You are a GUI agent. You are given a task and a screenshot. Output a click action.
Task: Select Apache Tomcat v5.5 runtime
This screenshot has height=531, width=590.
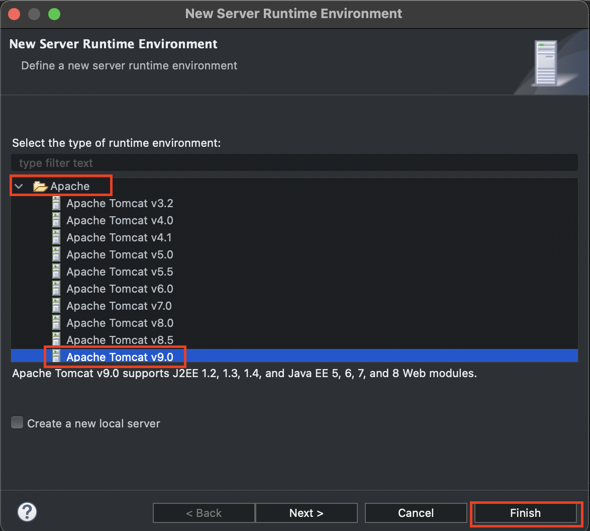[x=120, y=272]
